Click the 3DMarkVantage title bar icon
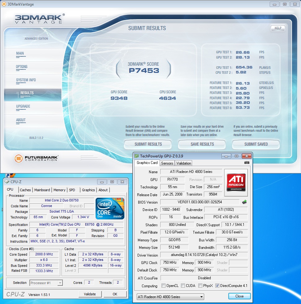The image size is (301, 304). (4, 4)
